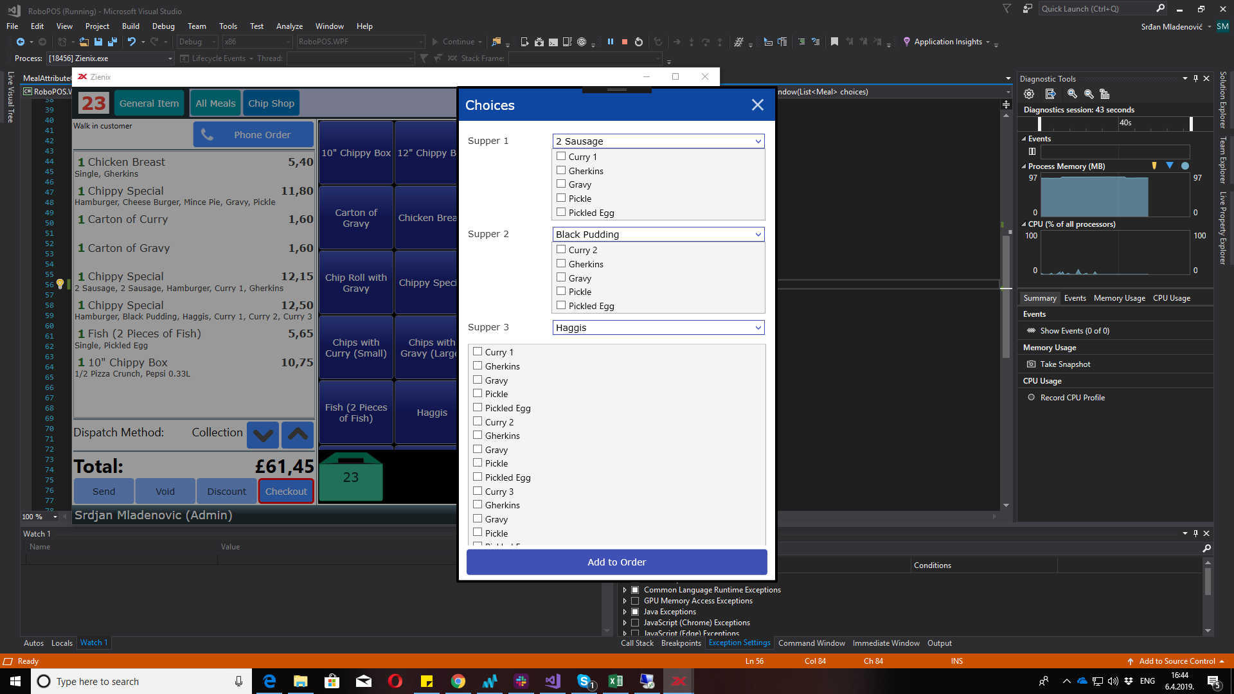Click the Checkout button
The height and width of the screenshot is (694, 1234).
(286, 492)
